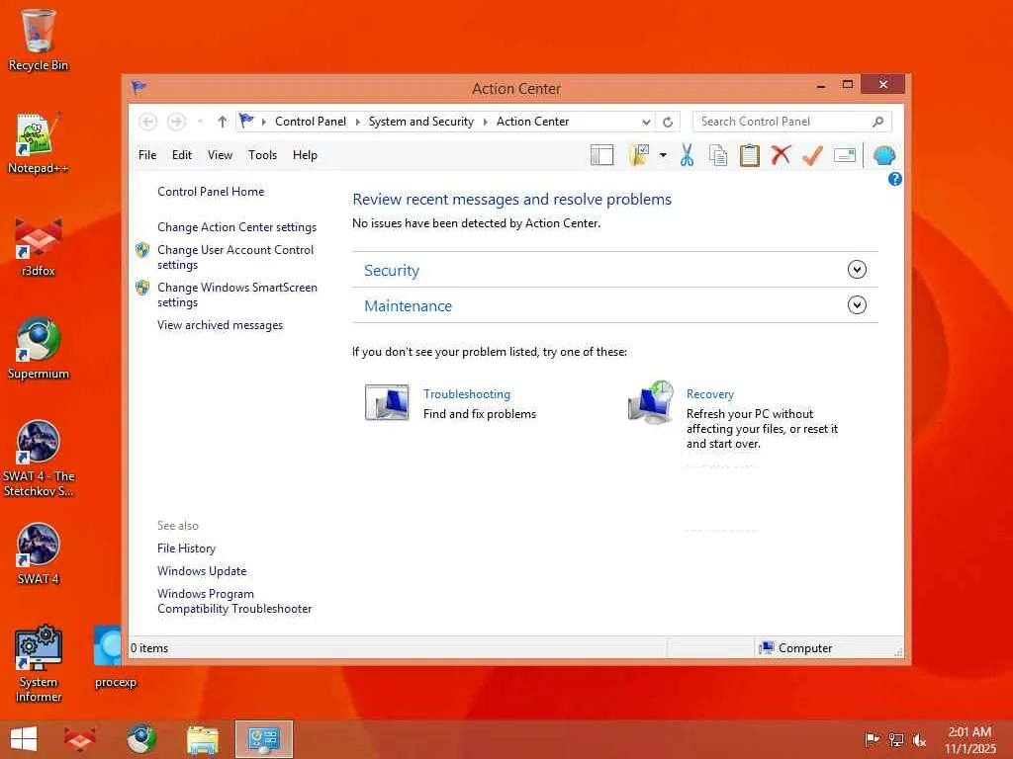Select the Supermium desktop shortcut
This screenshot has width=1013, height=759.
[39, 349]
